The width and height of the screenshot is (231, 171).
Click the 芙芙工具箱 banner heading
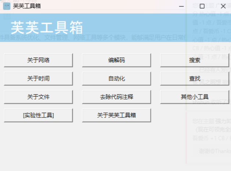(x=47, y=28)
